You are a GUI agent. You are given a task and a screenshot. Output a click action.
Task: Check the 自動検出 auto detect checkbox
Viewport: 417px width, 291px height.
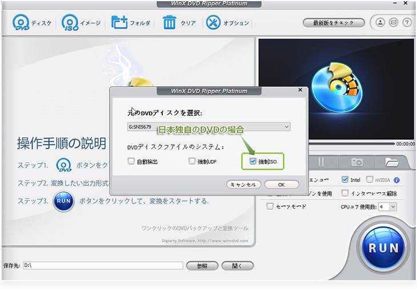(131, 161)
